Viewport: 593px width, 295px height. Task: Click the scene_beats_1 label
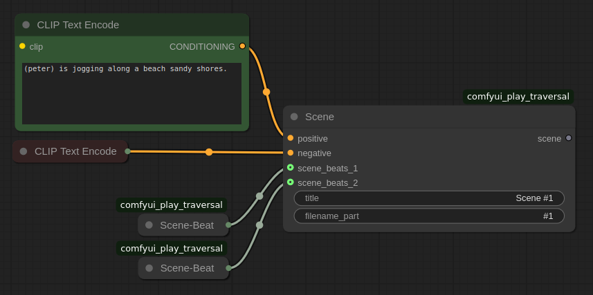(328, 168)
